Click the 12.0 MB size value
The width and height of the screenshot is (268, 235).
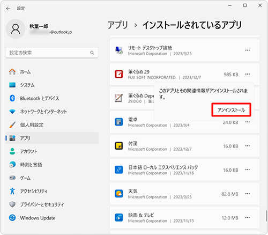tap(230, 218)
